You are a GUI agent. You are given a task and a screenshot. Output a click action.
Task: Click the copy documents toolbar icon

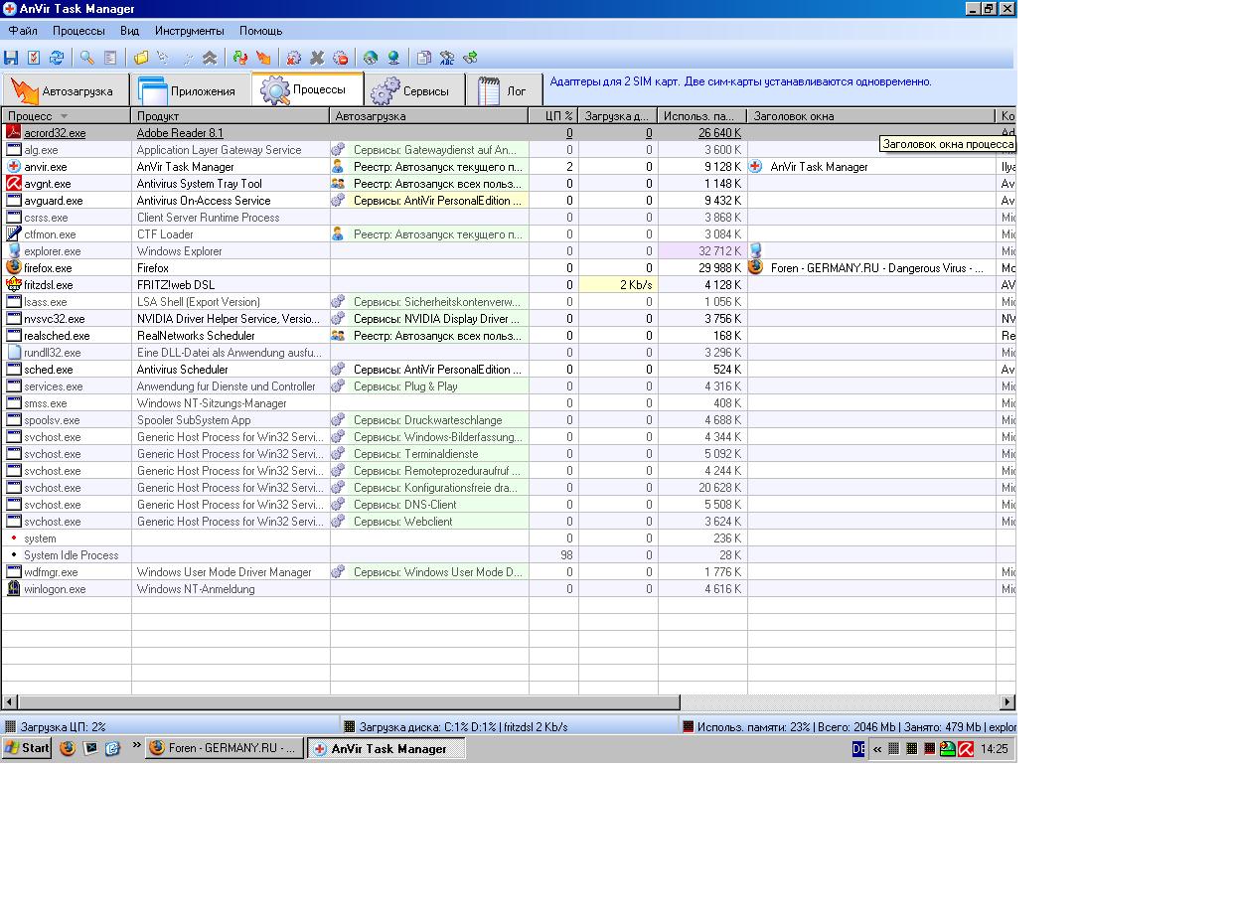coord(424,58)
